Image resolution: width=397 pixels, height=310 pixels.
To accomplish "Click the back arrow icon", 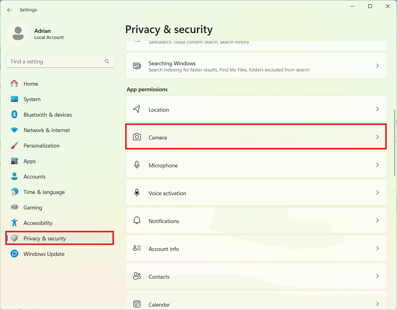I will pyautogui.click(x=10, y=10).
